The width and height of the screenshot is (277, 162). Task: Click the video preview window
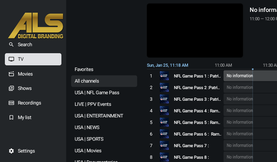195,30
